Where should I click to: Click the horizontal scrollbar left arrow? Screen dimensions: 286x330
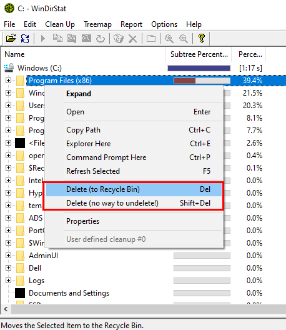coord(6,309)
